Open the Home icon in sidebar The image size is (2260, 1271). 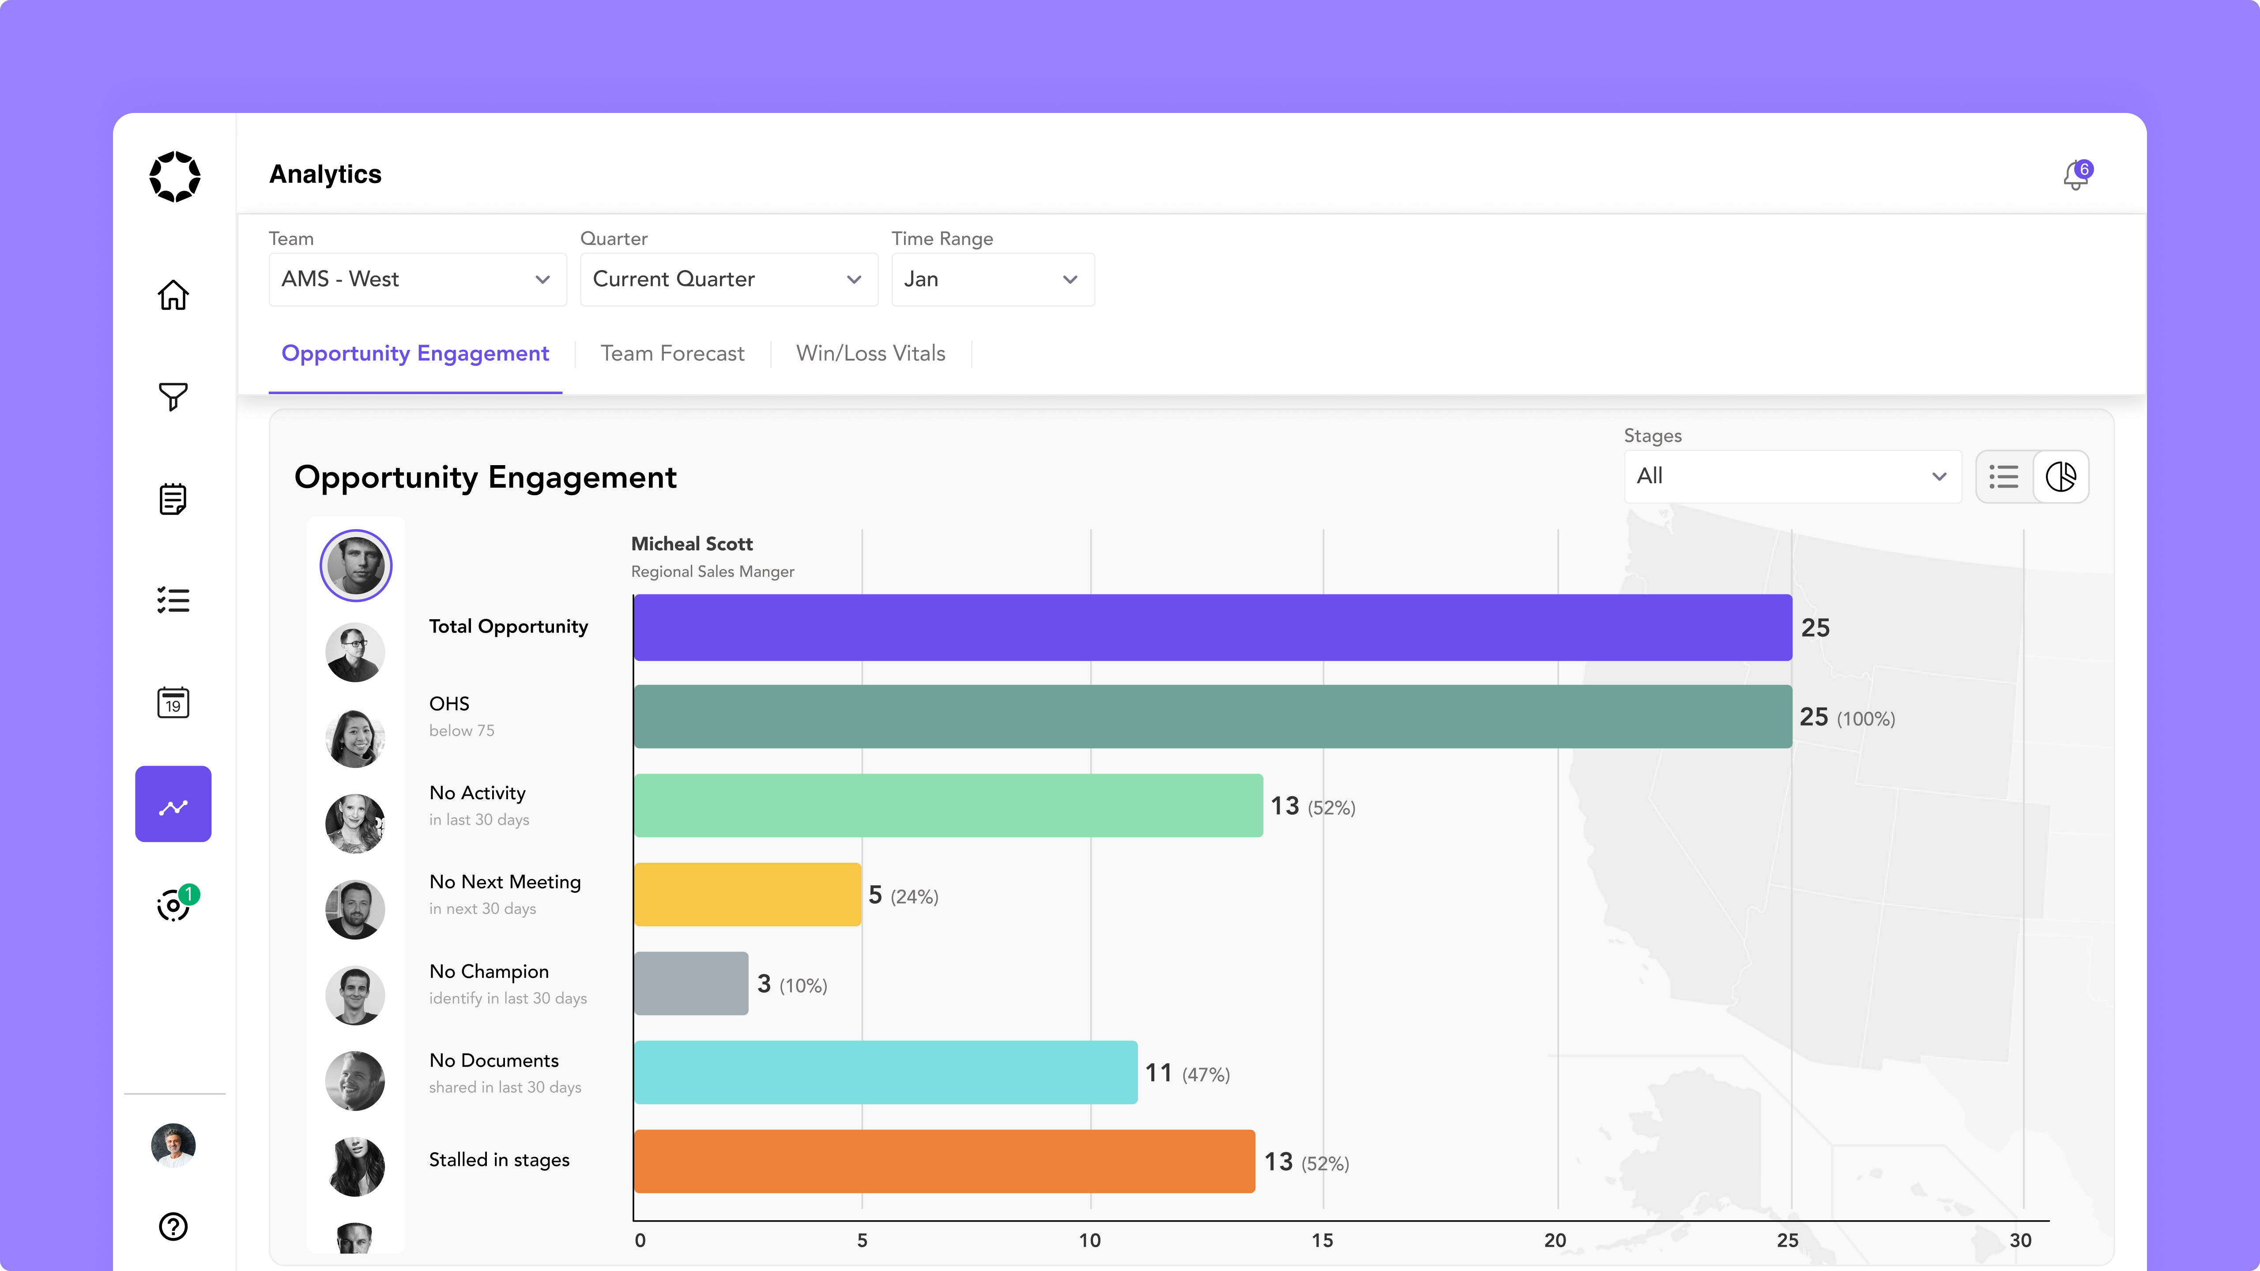173,296
